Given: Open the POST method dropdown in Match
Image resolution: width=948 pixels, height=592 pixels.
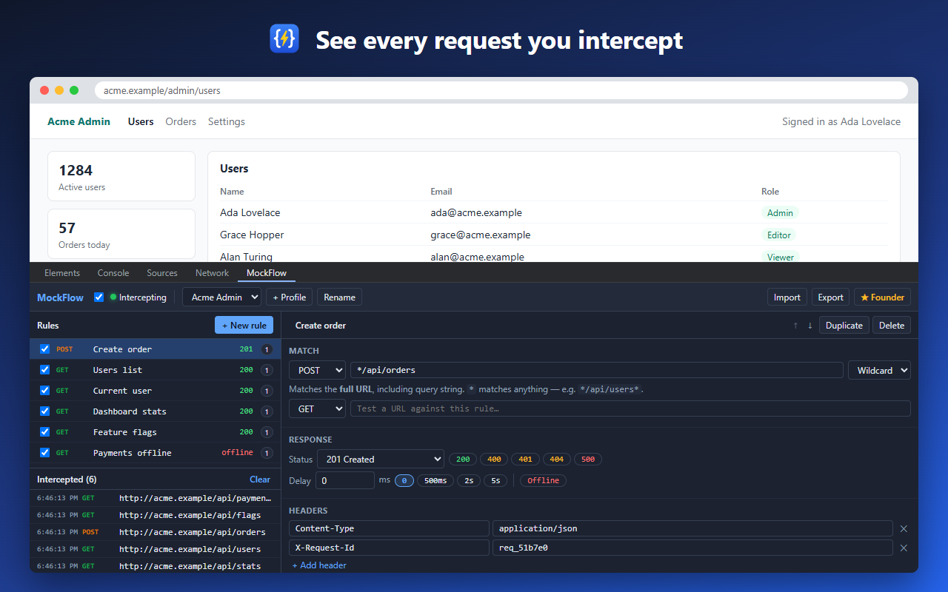Looking at the screenshot, I should click(x=317, y=371).
